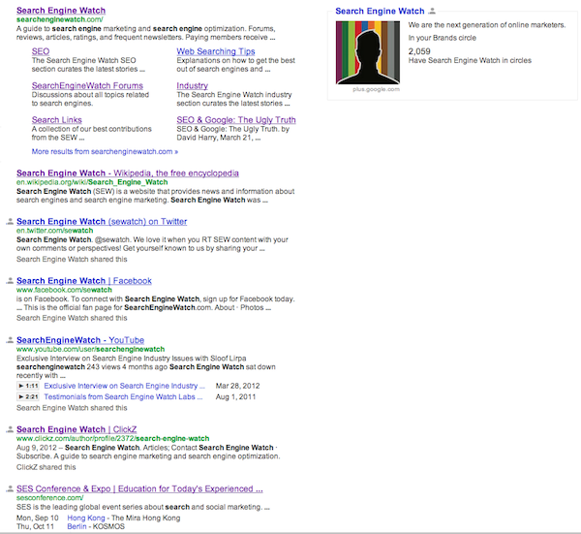581x534 pixels.
Task: Show more results from searchenginewatch.com
Action: (105, 151)
